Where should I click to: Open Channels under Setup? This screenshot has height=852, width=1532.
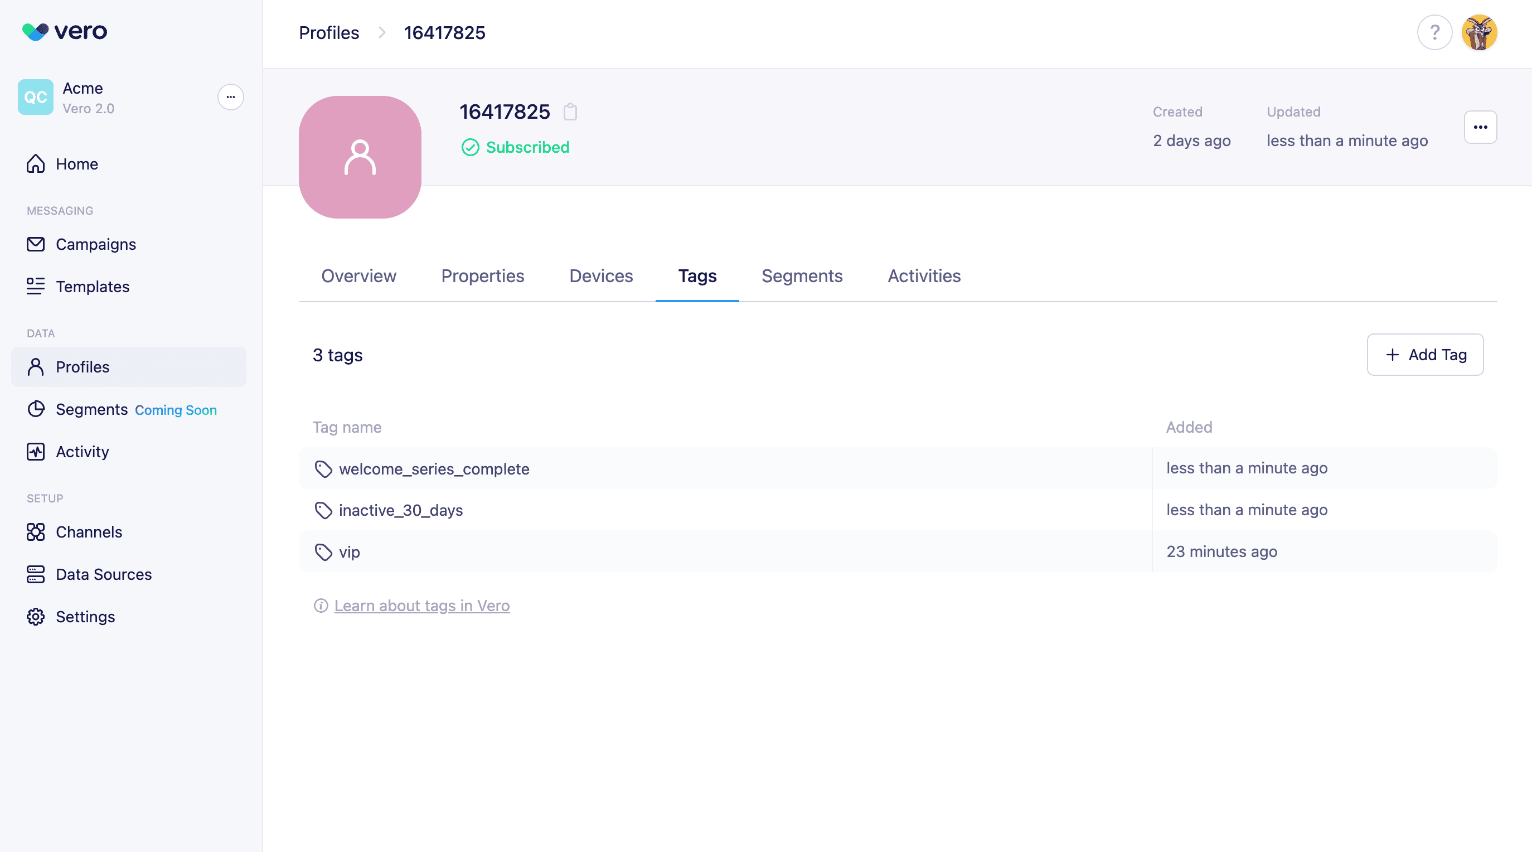pyautogui.click(x=89, y=531)
